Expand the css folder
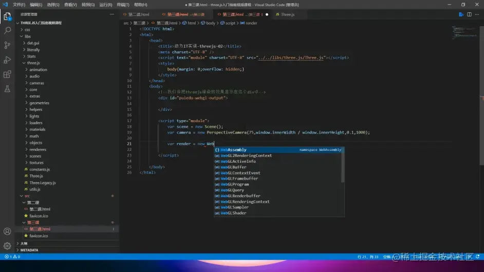 tap(27, 30)
